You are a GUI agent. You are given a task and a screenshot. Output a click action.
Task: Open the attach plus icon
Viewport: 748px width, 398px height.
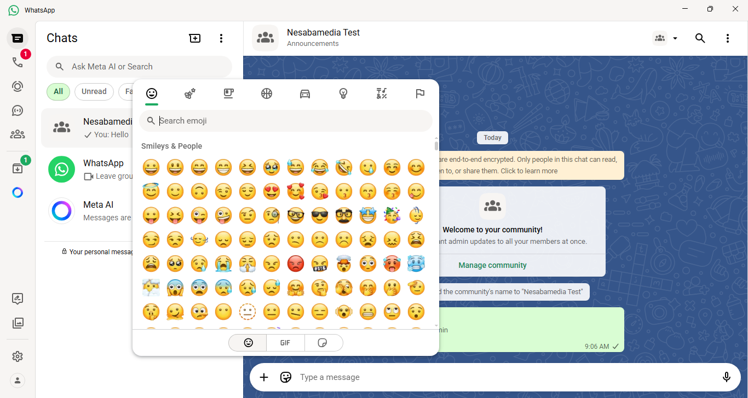pyautogui.click(x=264, y=377)
